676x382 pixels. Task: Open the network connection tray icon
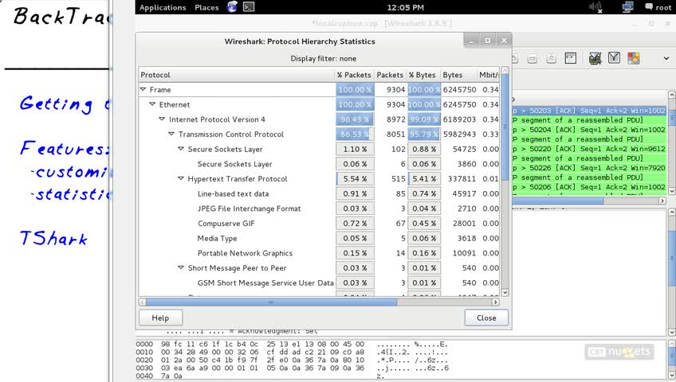[x=627, y=7]
